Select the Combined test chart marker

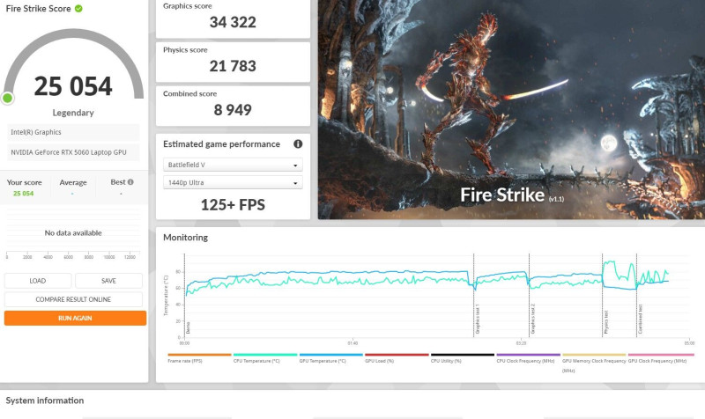[641, 320]
